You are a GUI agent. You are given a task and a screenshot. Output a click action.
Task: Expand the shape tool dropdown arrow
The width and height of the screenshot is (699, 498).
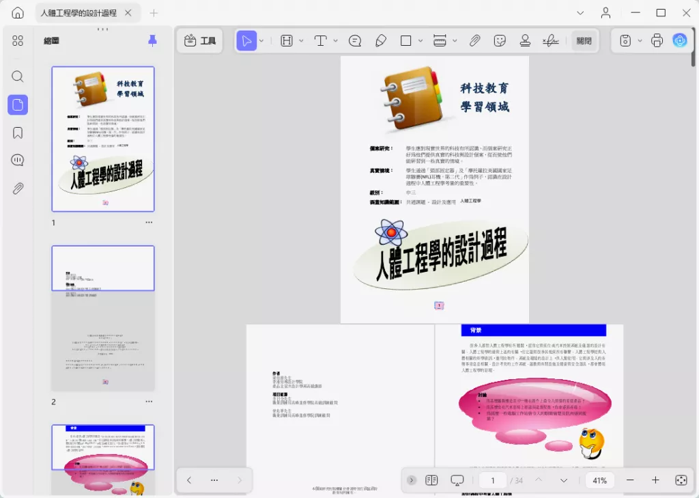420,40
